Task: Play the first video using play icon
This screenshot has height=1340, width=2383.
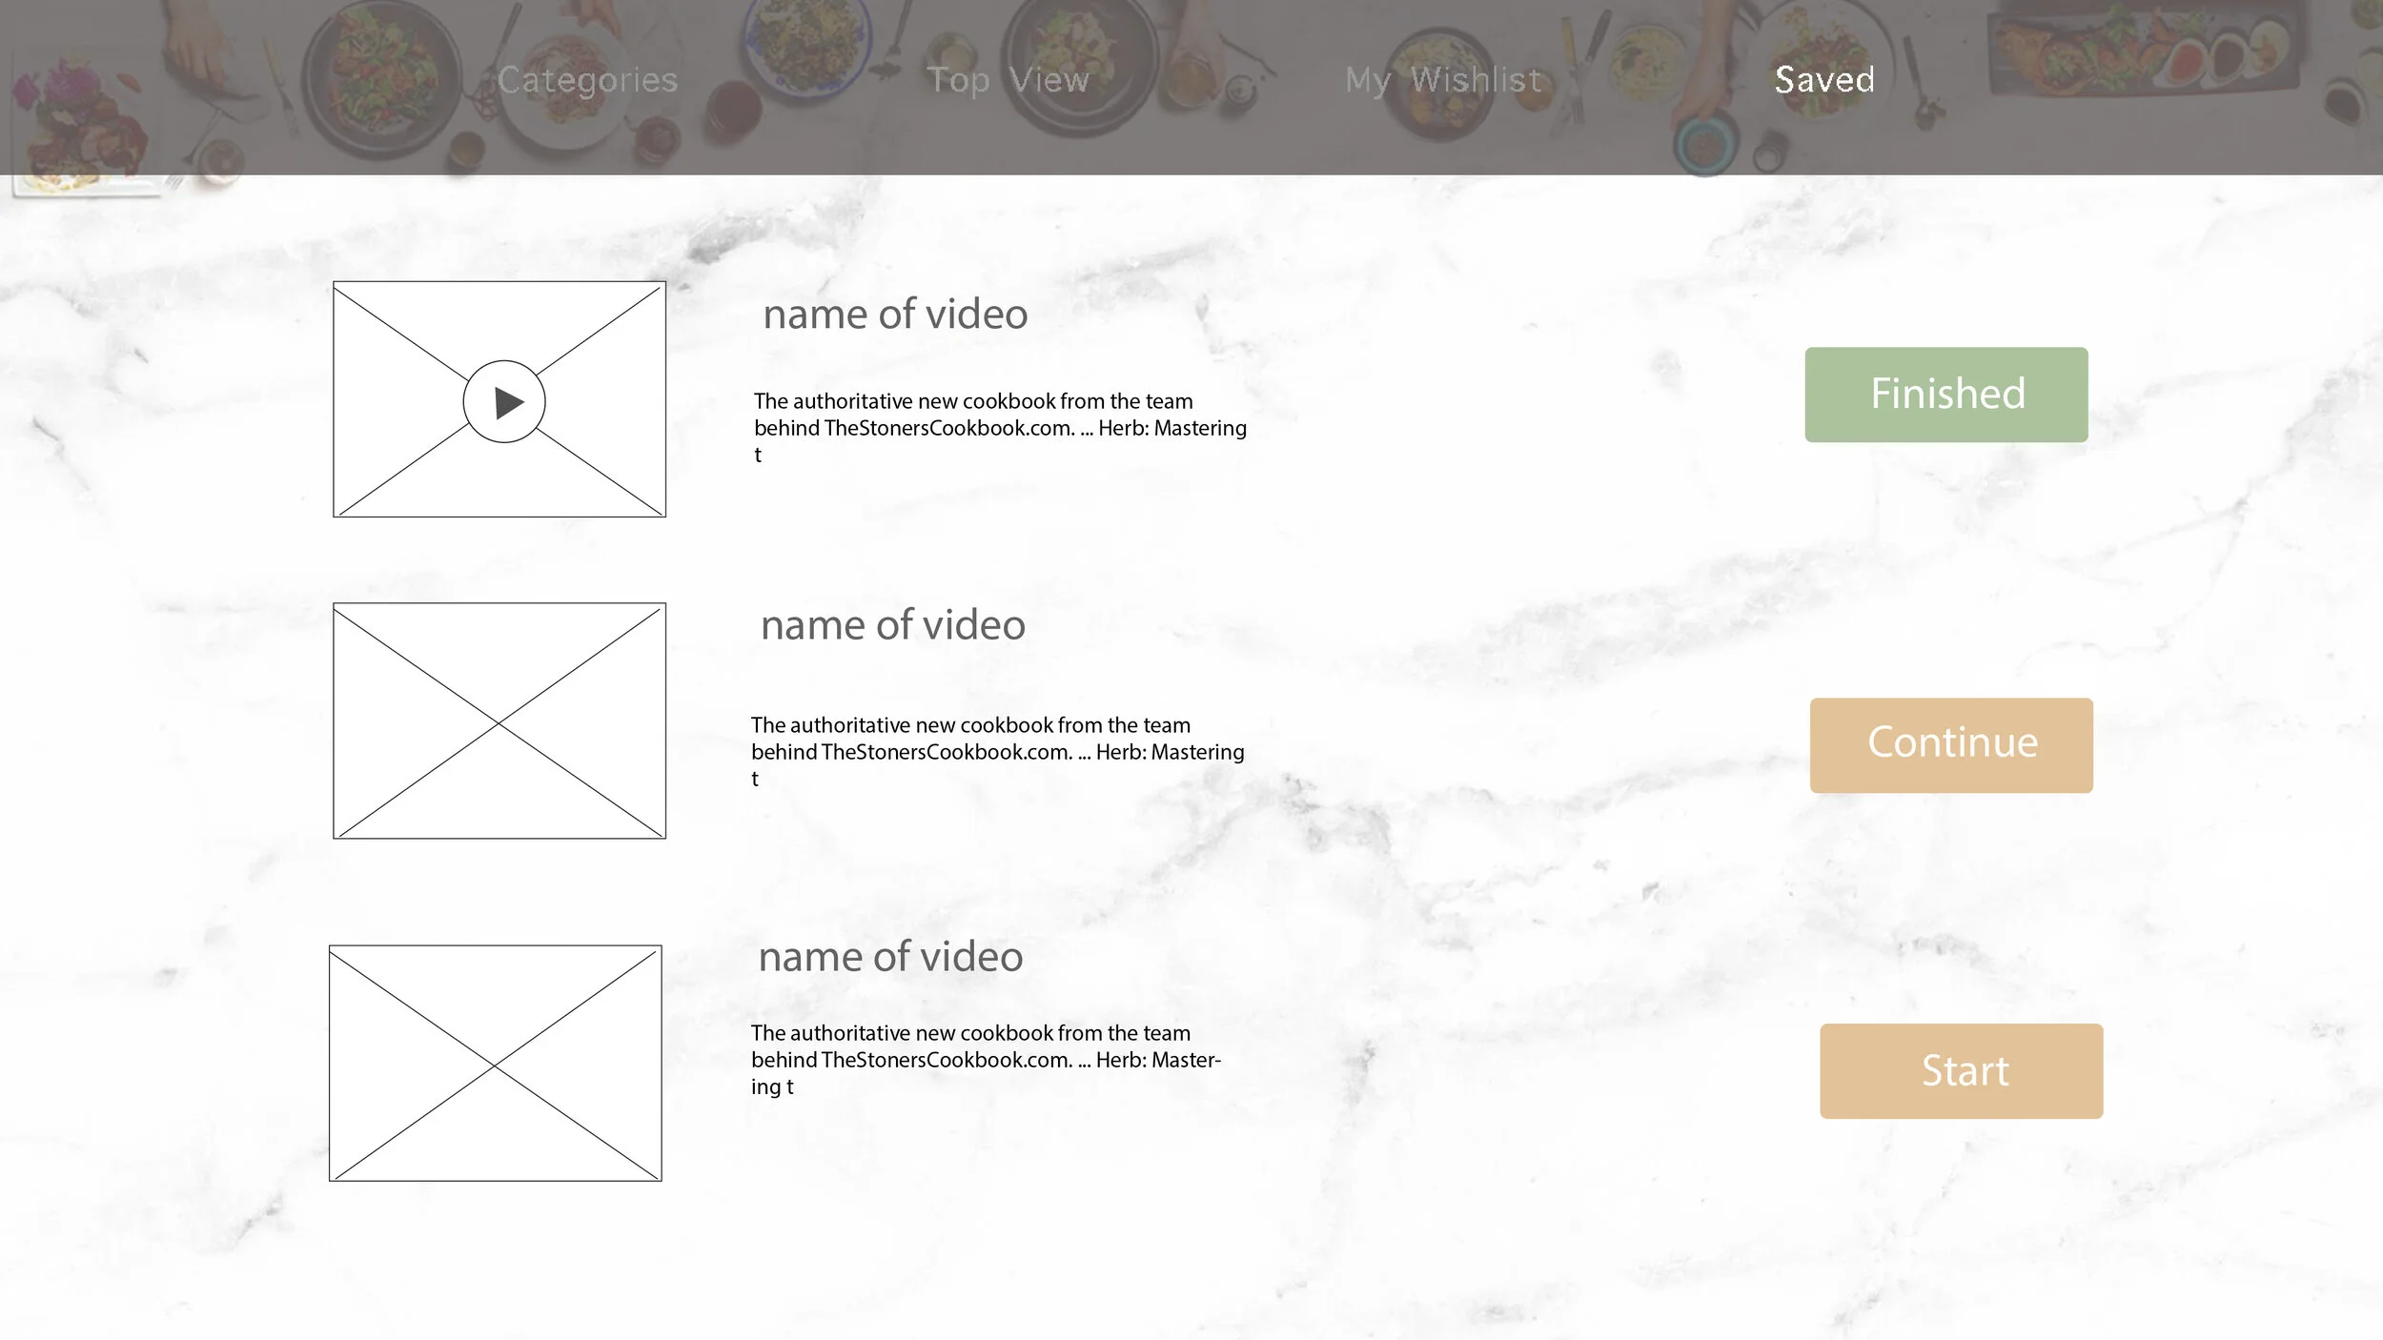Action: click(x=504, y=402)
